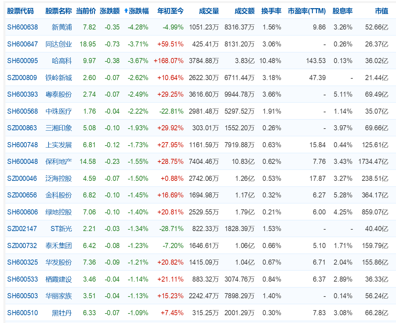Open stock code SZ002147 link

pos(22,229)
